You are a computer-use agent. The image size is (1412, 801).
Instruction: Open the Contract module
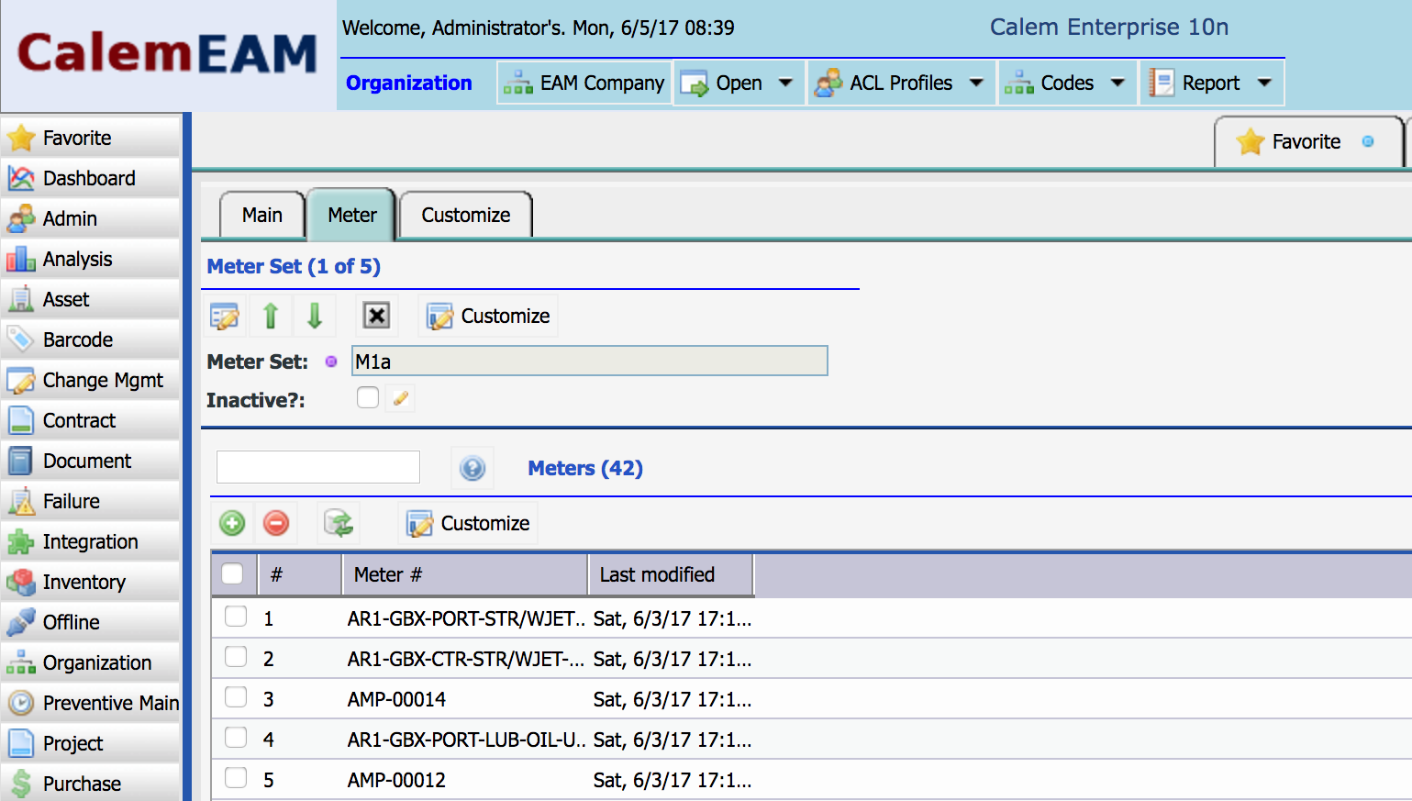point(90,420)
